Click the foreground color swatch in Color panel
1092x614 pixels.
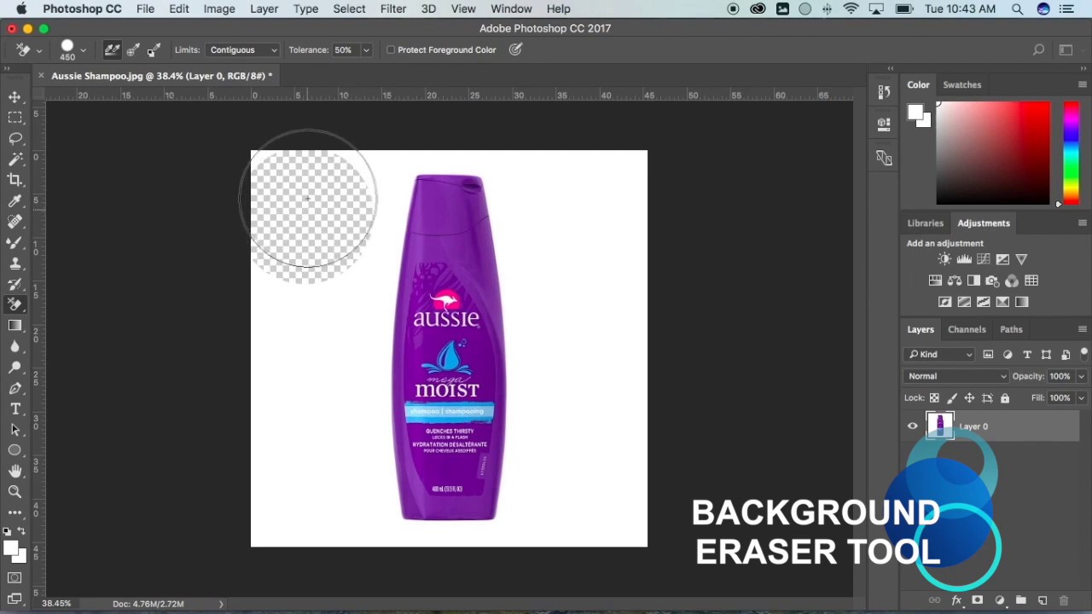tap(915, 112)
